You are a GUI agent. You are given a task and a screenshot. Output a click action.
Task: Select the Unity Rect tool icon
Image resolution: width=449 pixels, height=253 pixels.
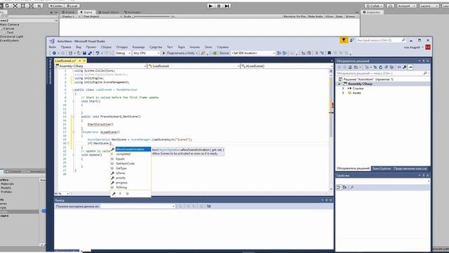23,6
